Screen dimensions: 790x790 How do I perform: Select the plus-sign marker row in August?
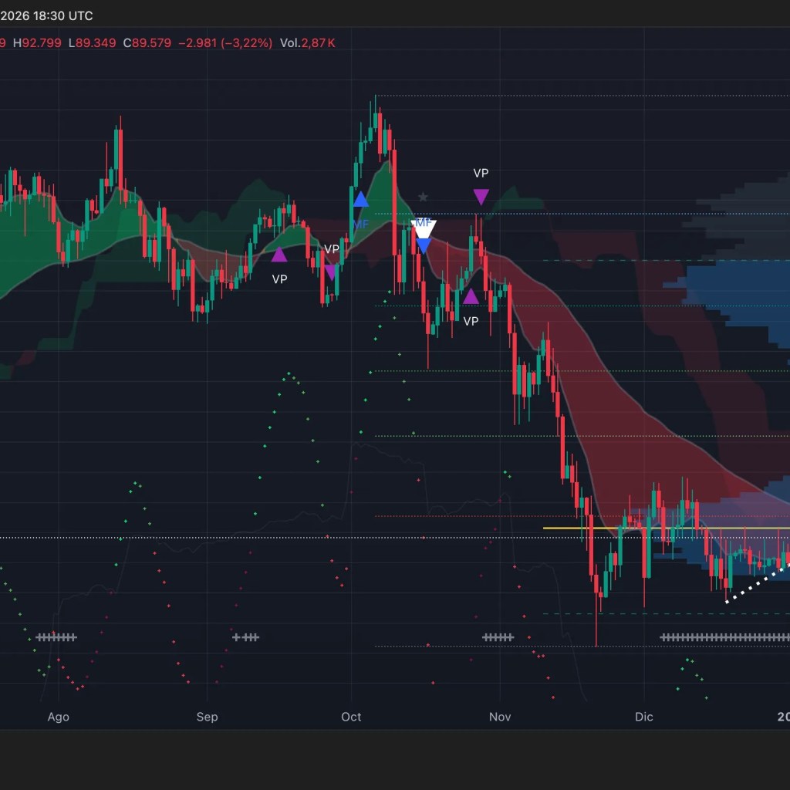pos(56,637)
